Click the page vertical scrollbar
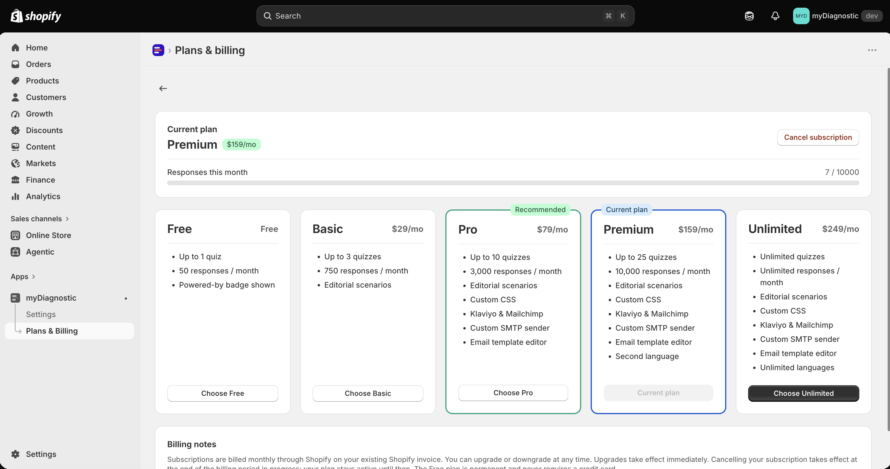This screenshot has height=469, width=890. click(888, 250)
